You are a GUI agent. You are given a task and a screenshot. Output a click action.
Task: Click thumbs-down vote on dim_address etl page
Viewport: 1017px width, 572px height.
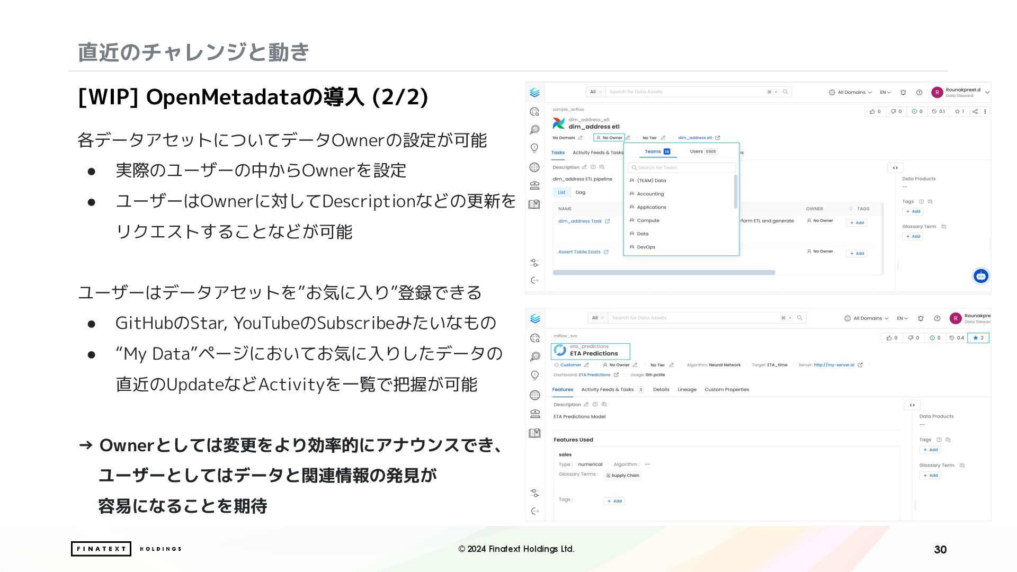tap(896, 112)
